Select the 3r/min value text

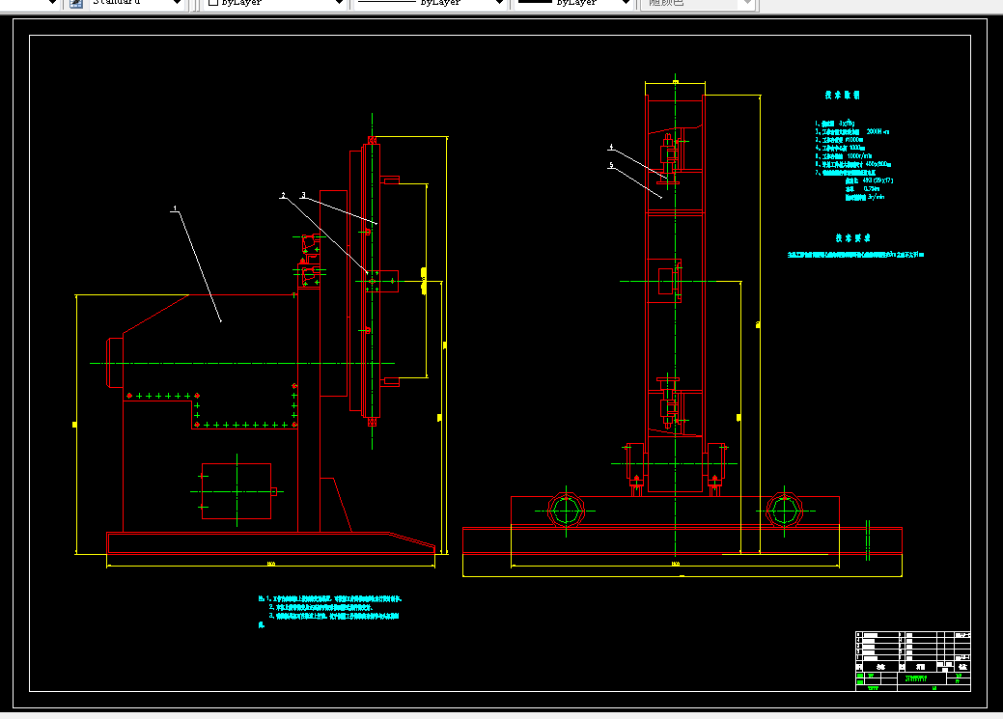tap(876, 197)
